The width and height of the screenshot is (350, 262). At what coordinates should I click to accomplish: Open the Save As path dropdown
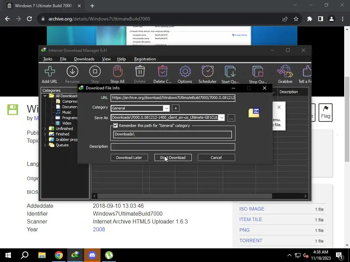(x=221, y=118)
